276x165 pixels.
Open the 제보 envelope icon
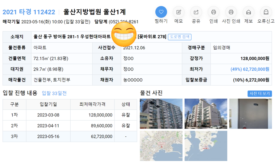[x=249, y=12]
